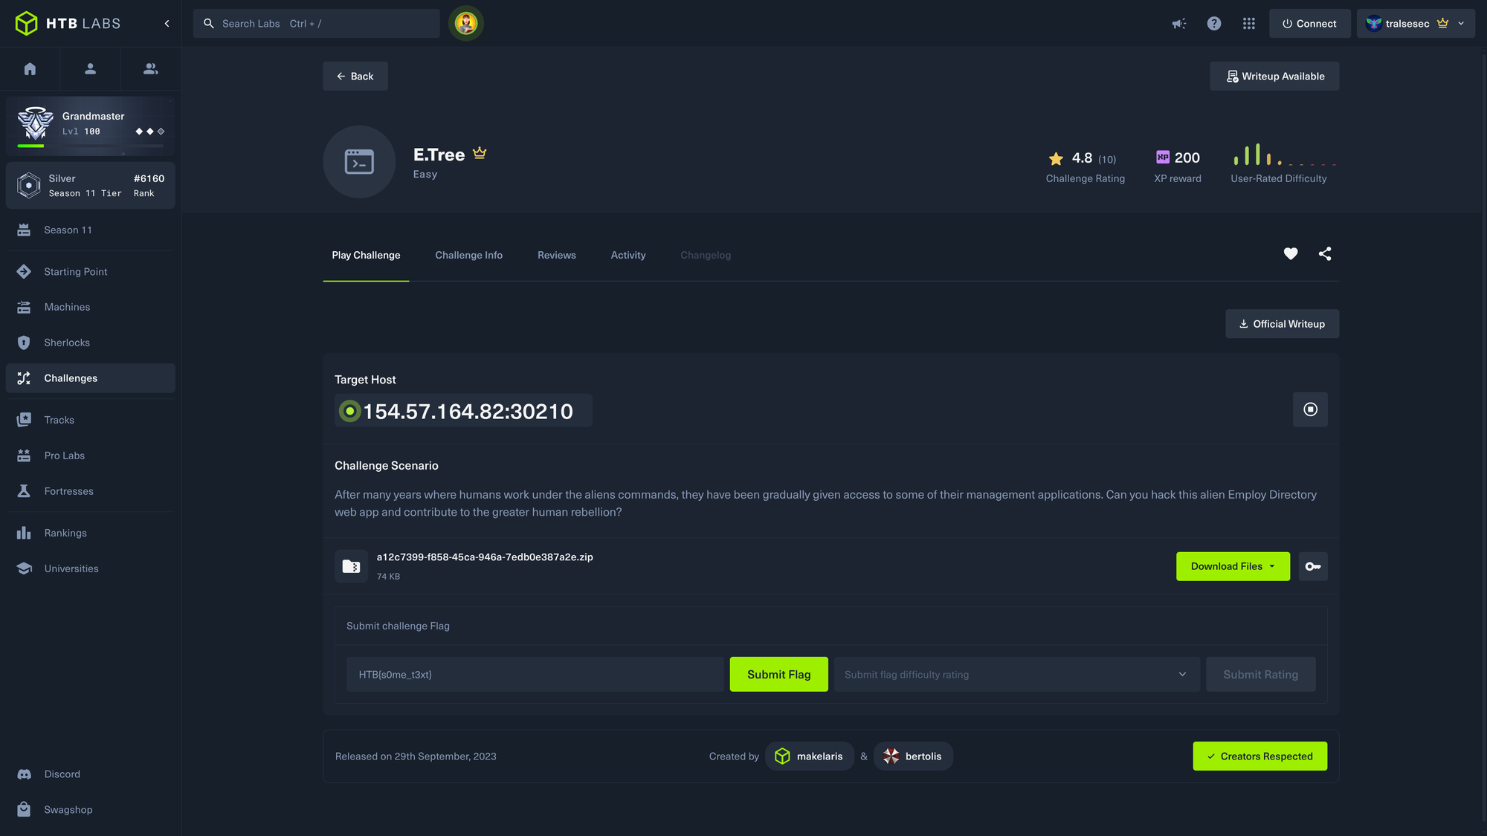Switch to the Changelog tab

click(706, 256)
